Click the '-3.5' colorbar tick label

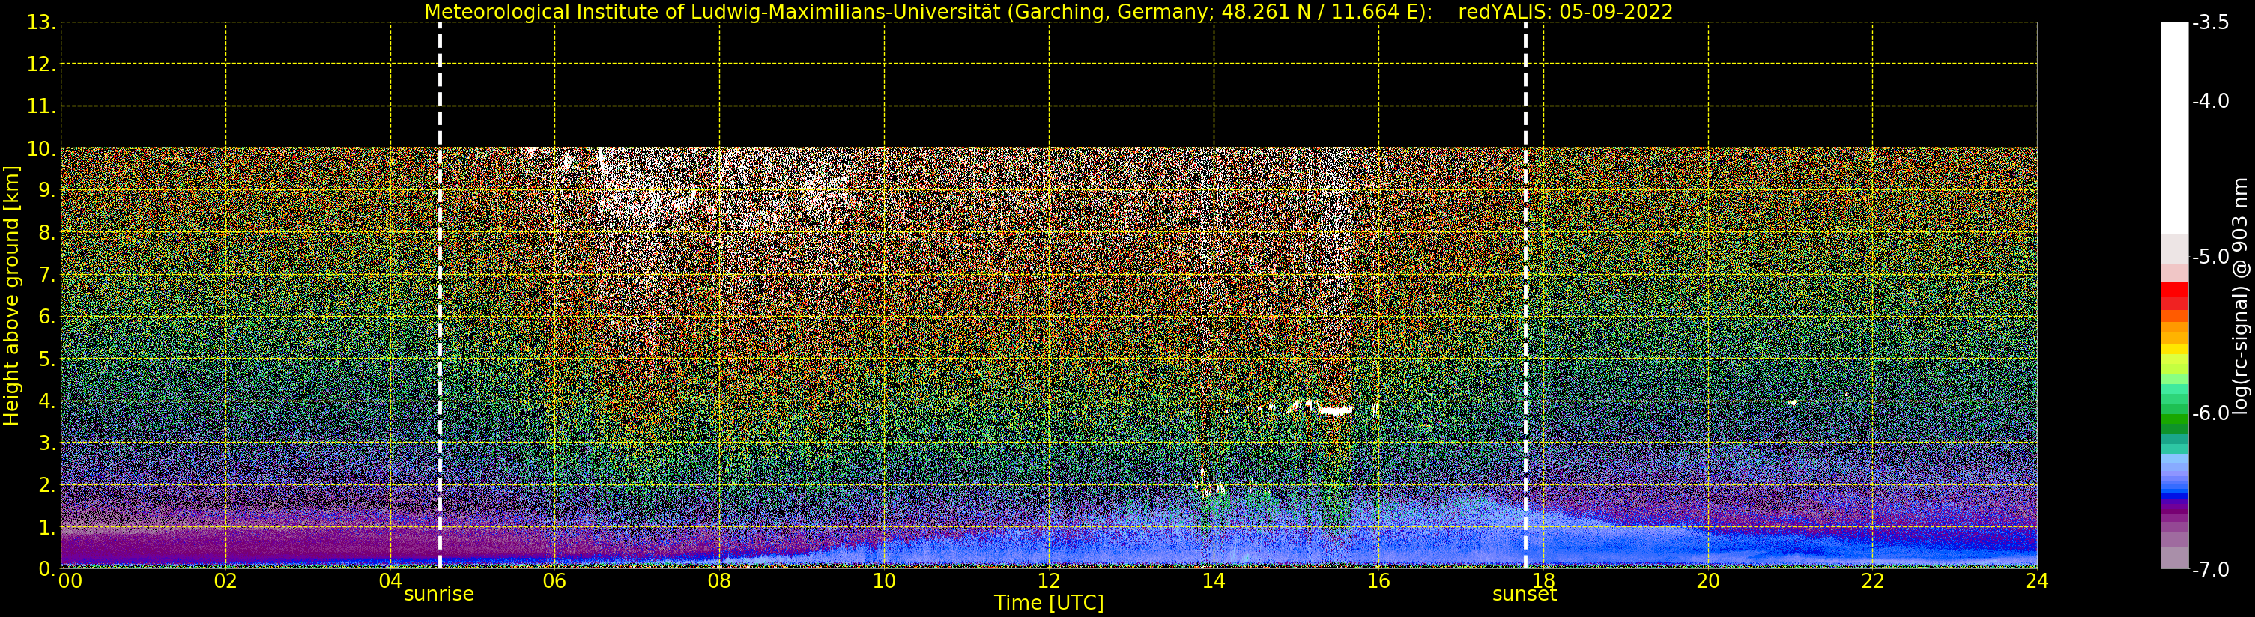pos(2212,22)
